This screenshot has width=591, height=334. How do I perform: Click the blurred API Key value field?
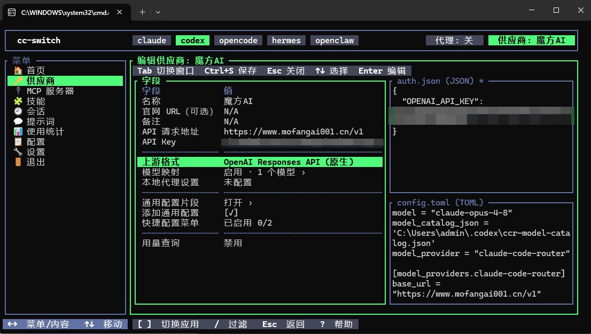pos(302,142)
